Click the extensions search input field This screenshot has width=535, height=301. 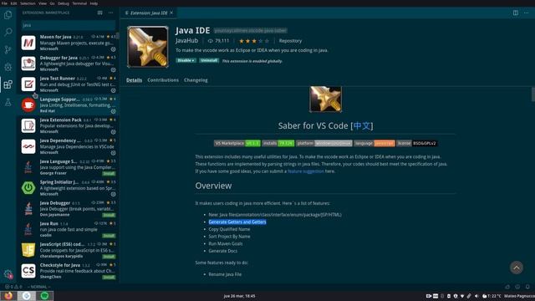point(69,25)
